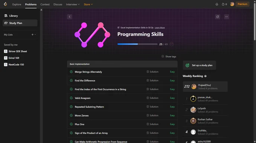Open Solution for Valid Anagram

tap(152, 98)
